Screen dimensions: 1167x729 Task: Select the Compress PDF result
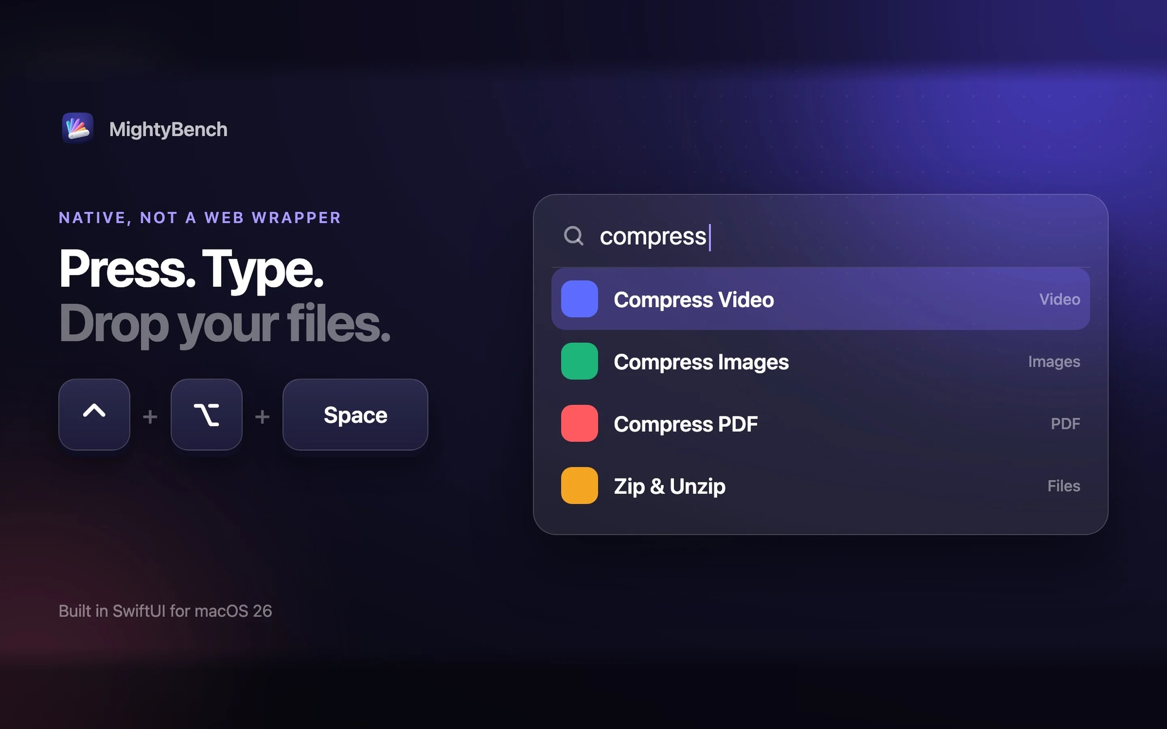(x=820, y=423)
